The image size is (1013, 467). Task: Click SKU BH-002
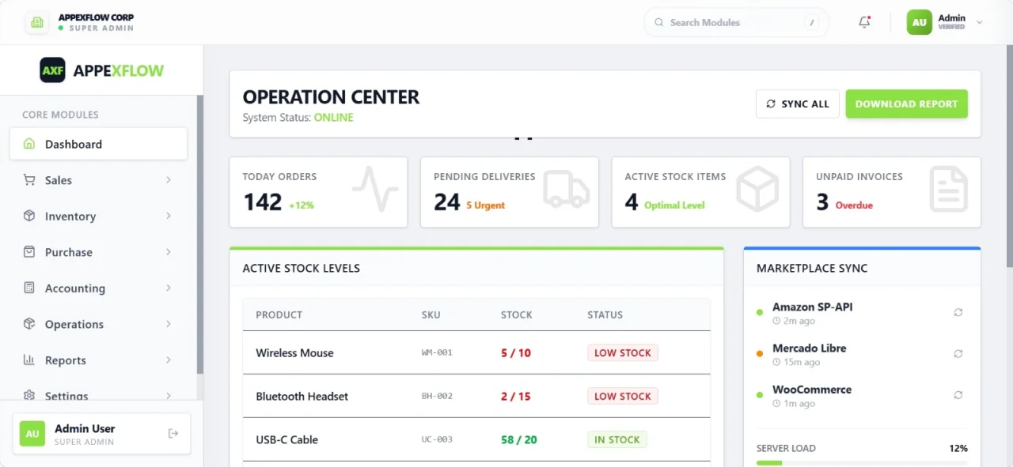coord(437,396)
